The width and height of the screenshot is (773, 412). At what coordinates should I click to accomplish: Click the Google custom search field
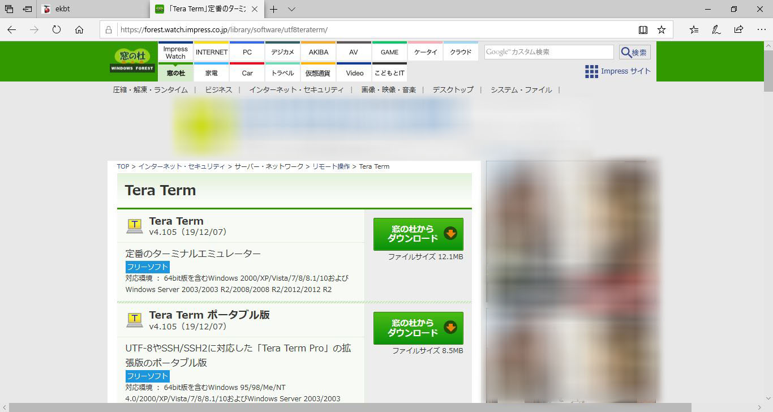(x=549, y=52)
